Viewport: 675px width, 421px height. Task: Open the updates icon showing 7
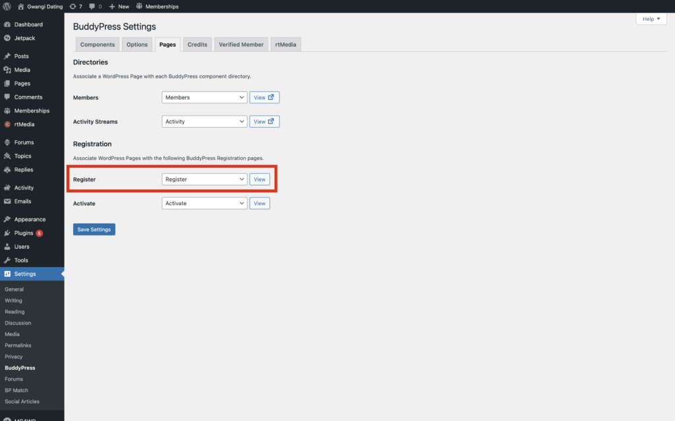pos(73,7)
